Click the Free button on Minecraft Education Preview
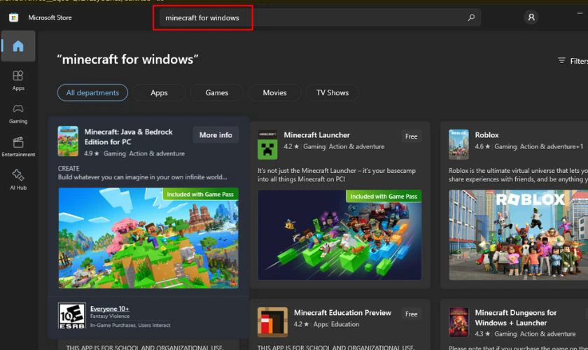 click(411, 314)
